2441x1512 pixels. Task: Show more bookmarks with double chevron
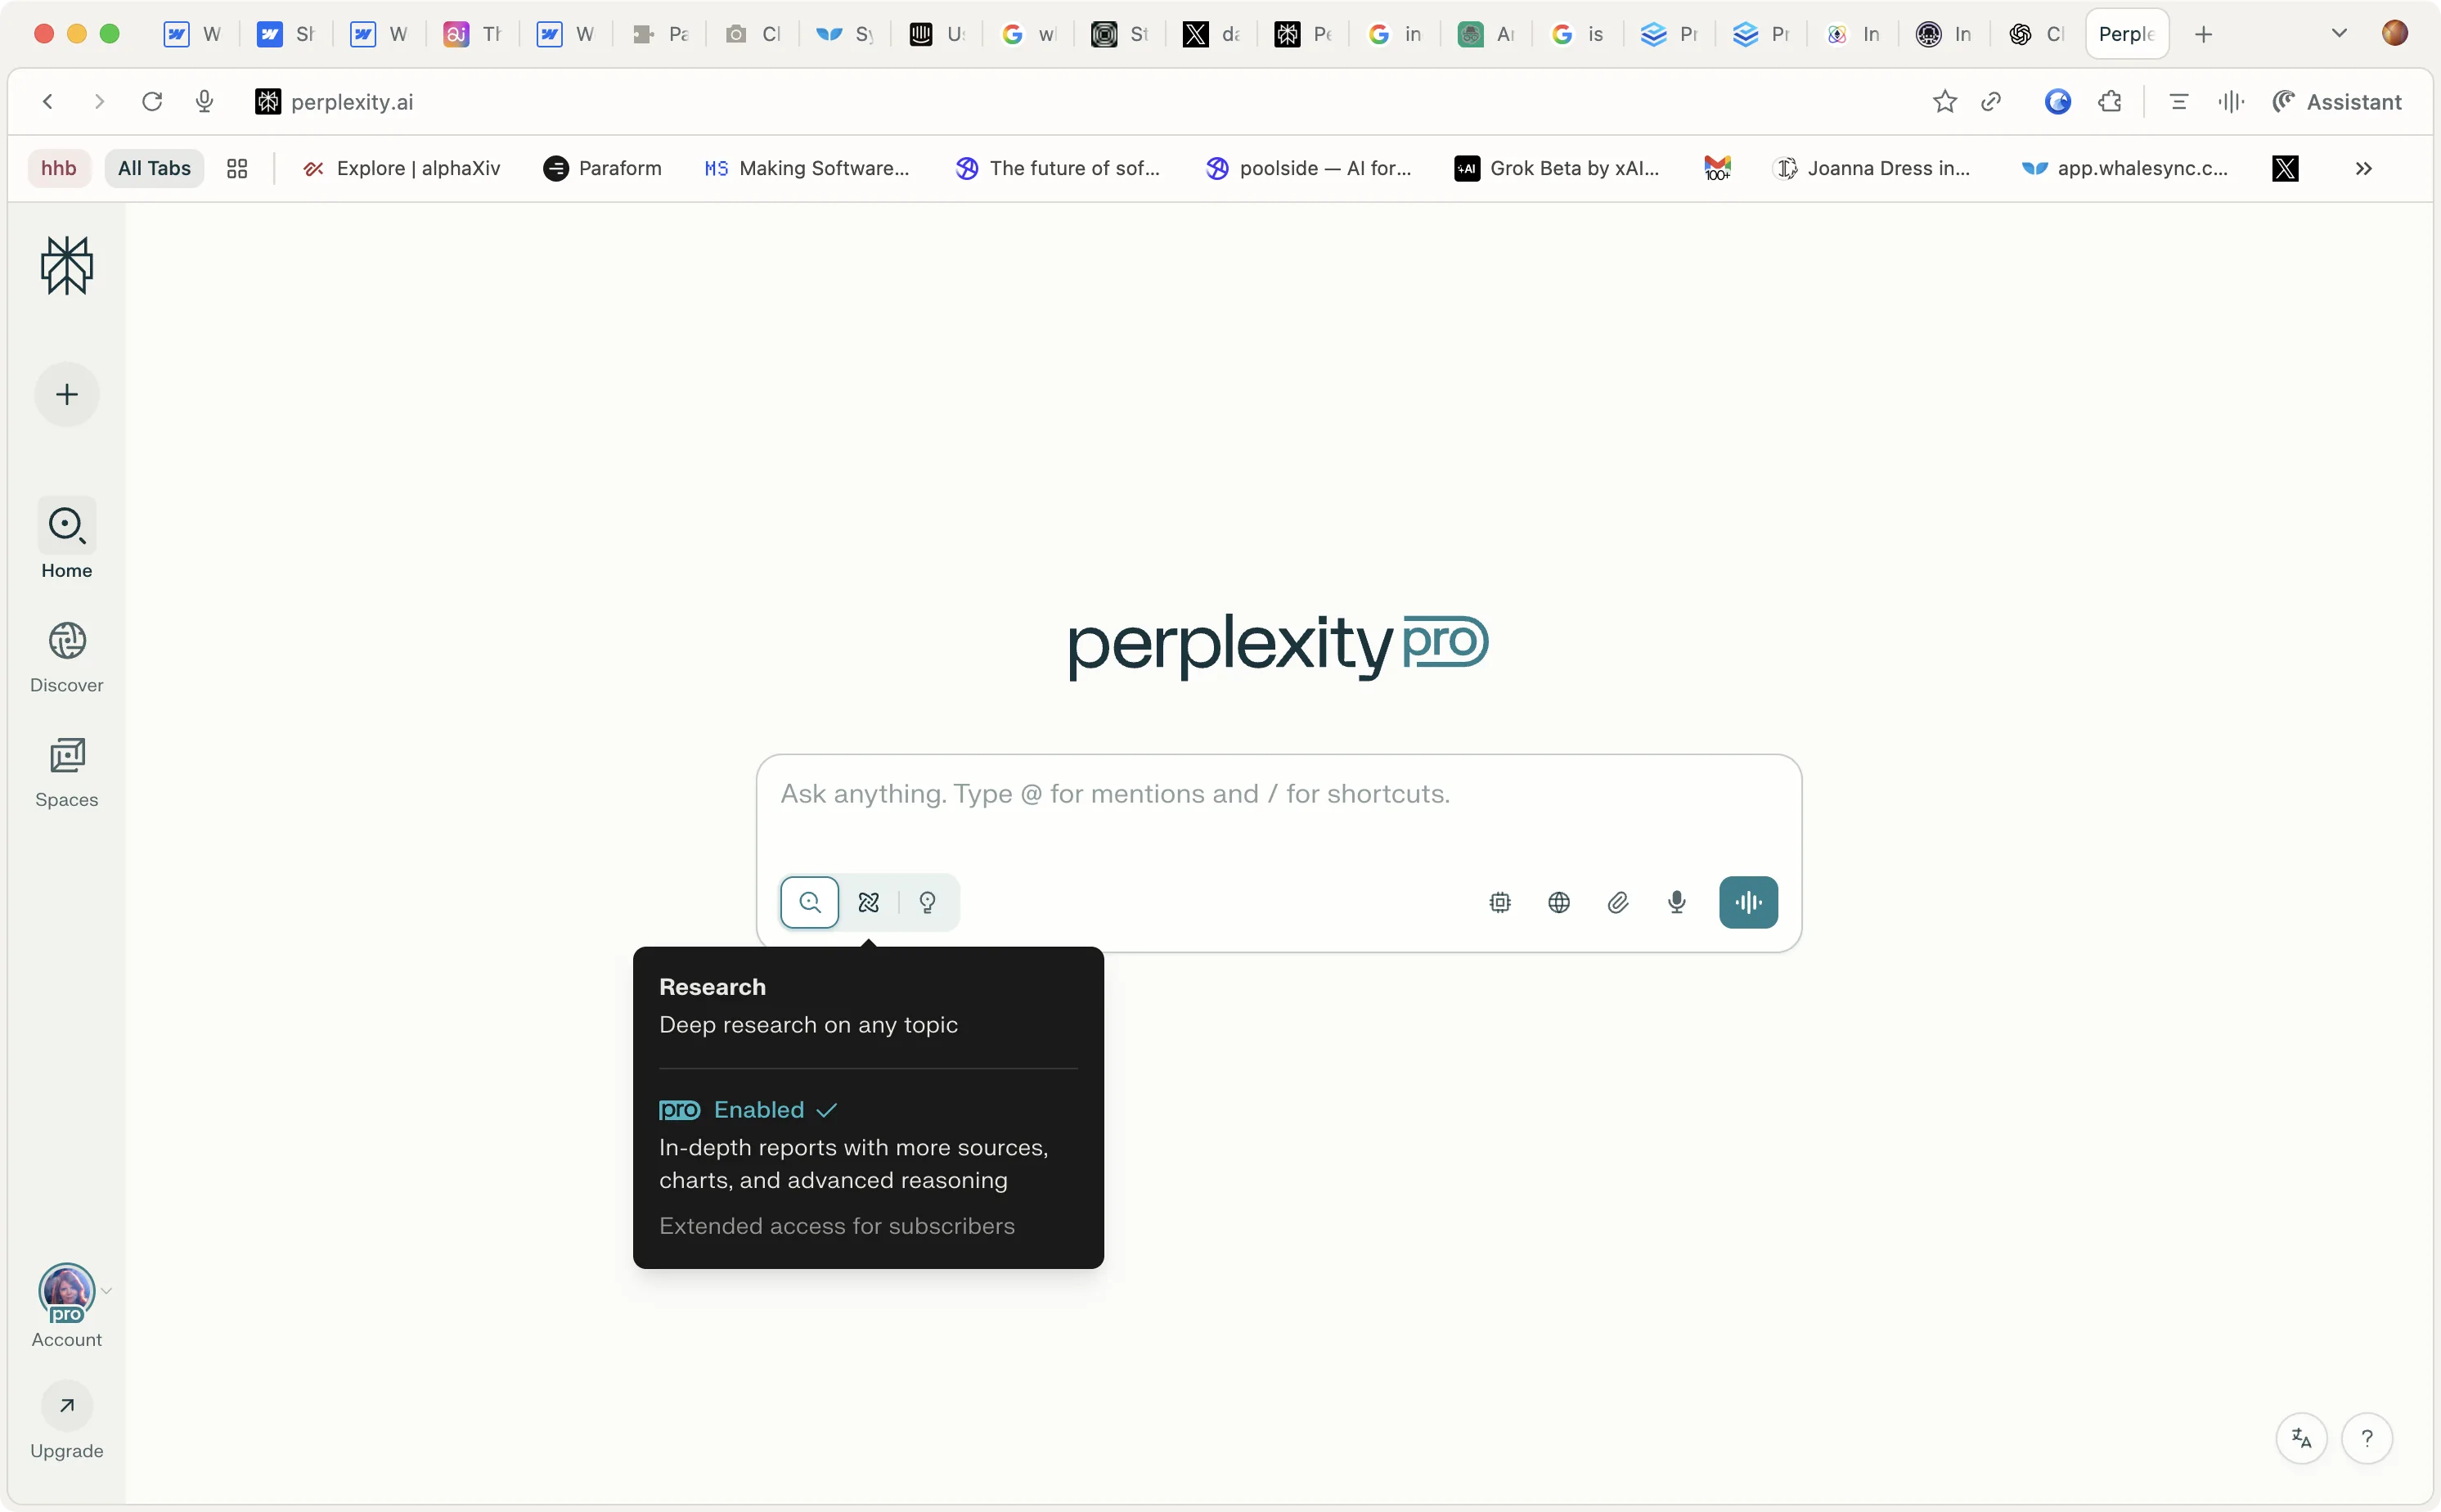[2363, 169]
